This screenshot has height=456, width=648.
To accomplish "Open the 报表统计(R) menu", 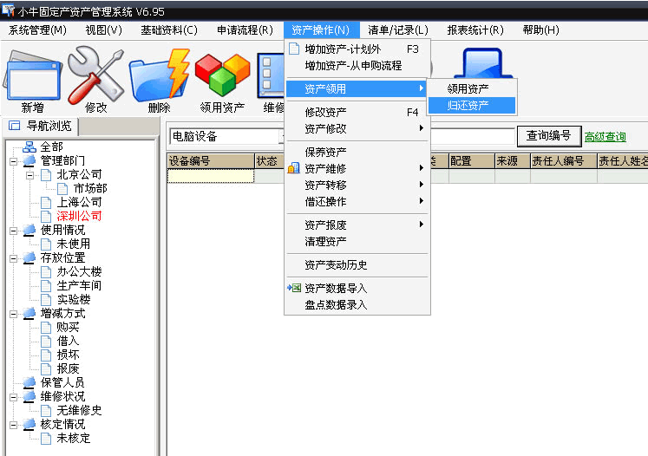I will click(x=475, y=29).
